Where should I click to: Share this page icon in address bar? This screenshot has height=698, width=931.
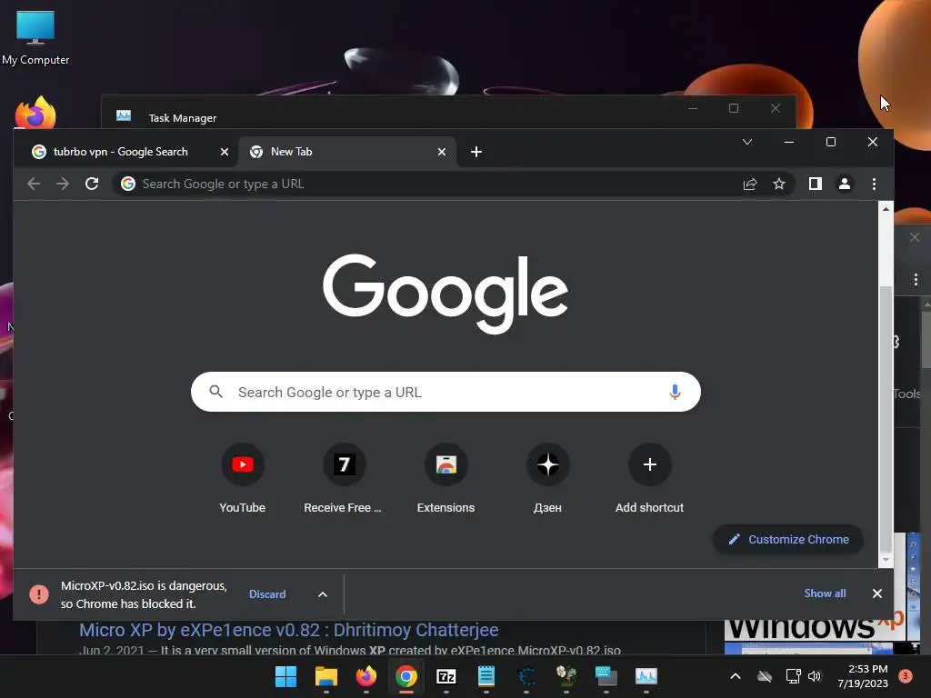[x=750, y=184]
